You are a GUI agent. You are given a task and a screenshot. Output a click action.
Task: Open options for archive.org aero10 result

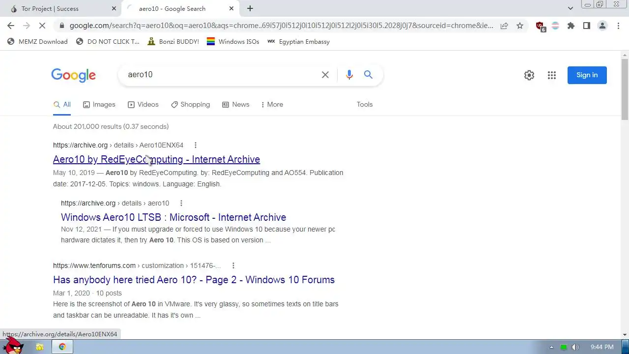point(181,203)
